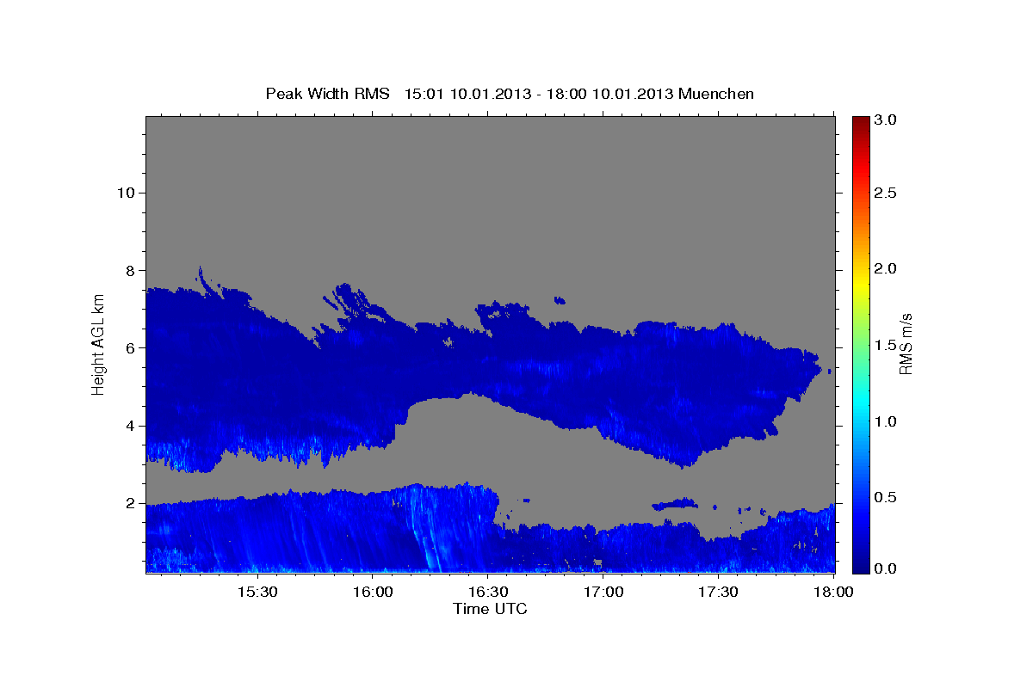Click 'Muenchen' in the plot title
The width and height of the screenshot is (1033, 688).
tap(716, 94)
